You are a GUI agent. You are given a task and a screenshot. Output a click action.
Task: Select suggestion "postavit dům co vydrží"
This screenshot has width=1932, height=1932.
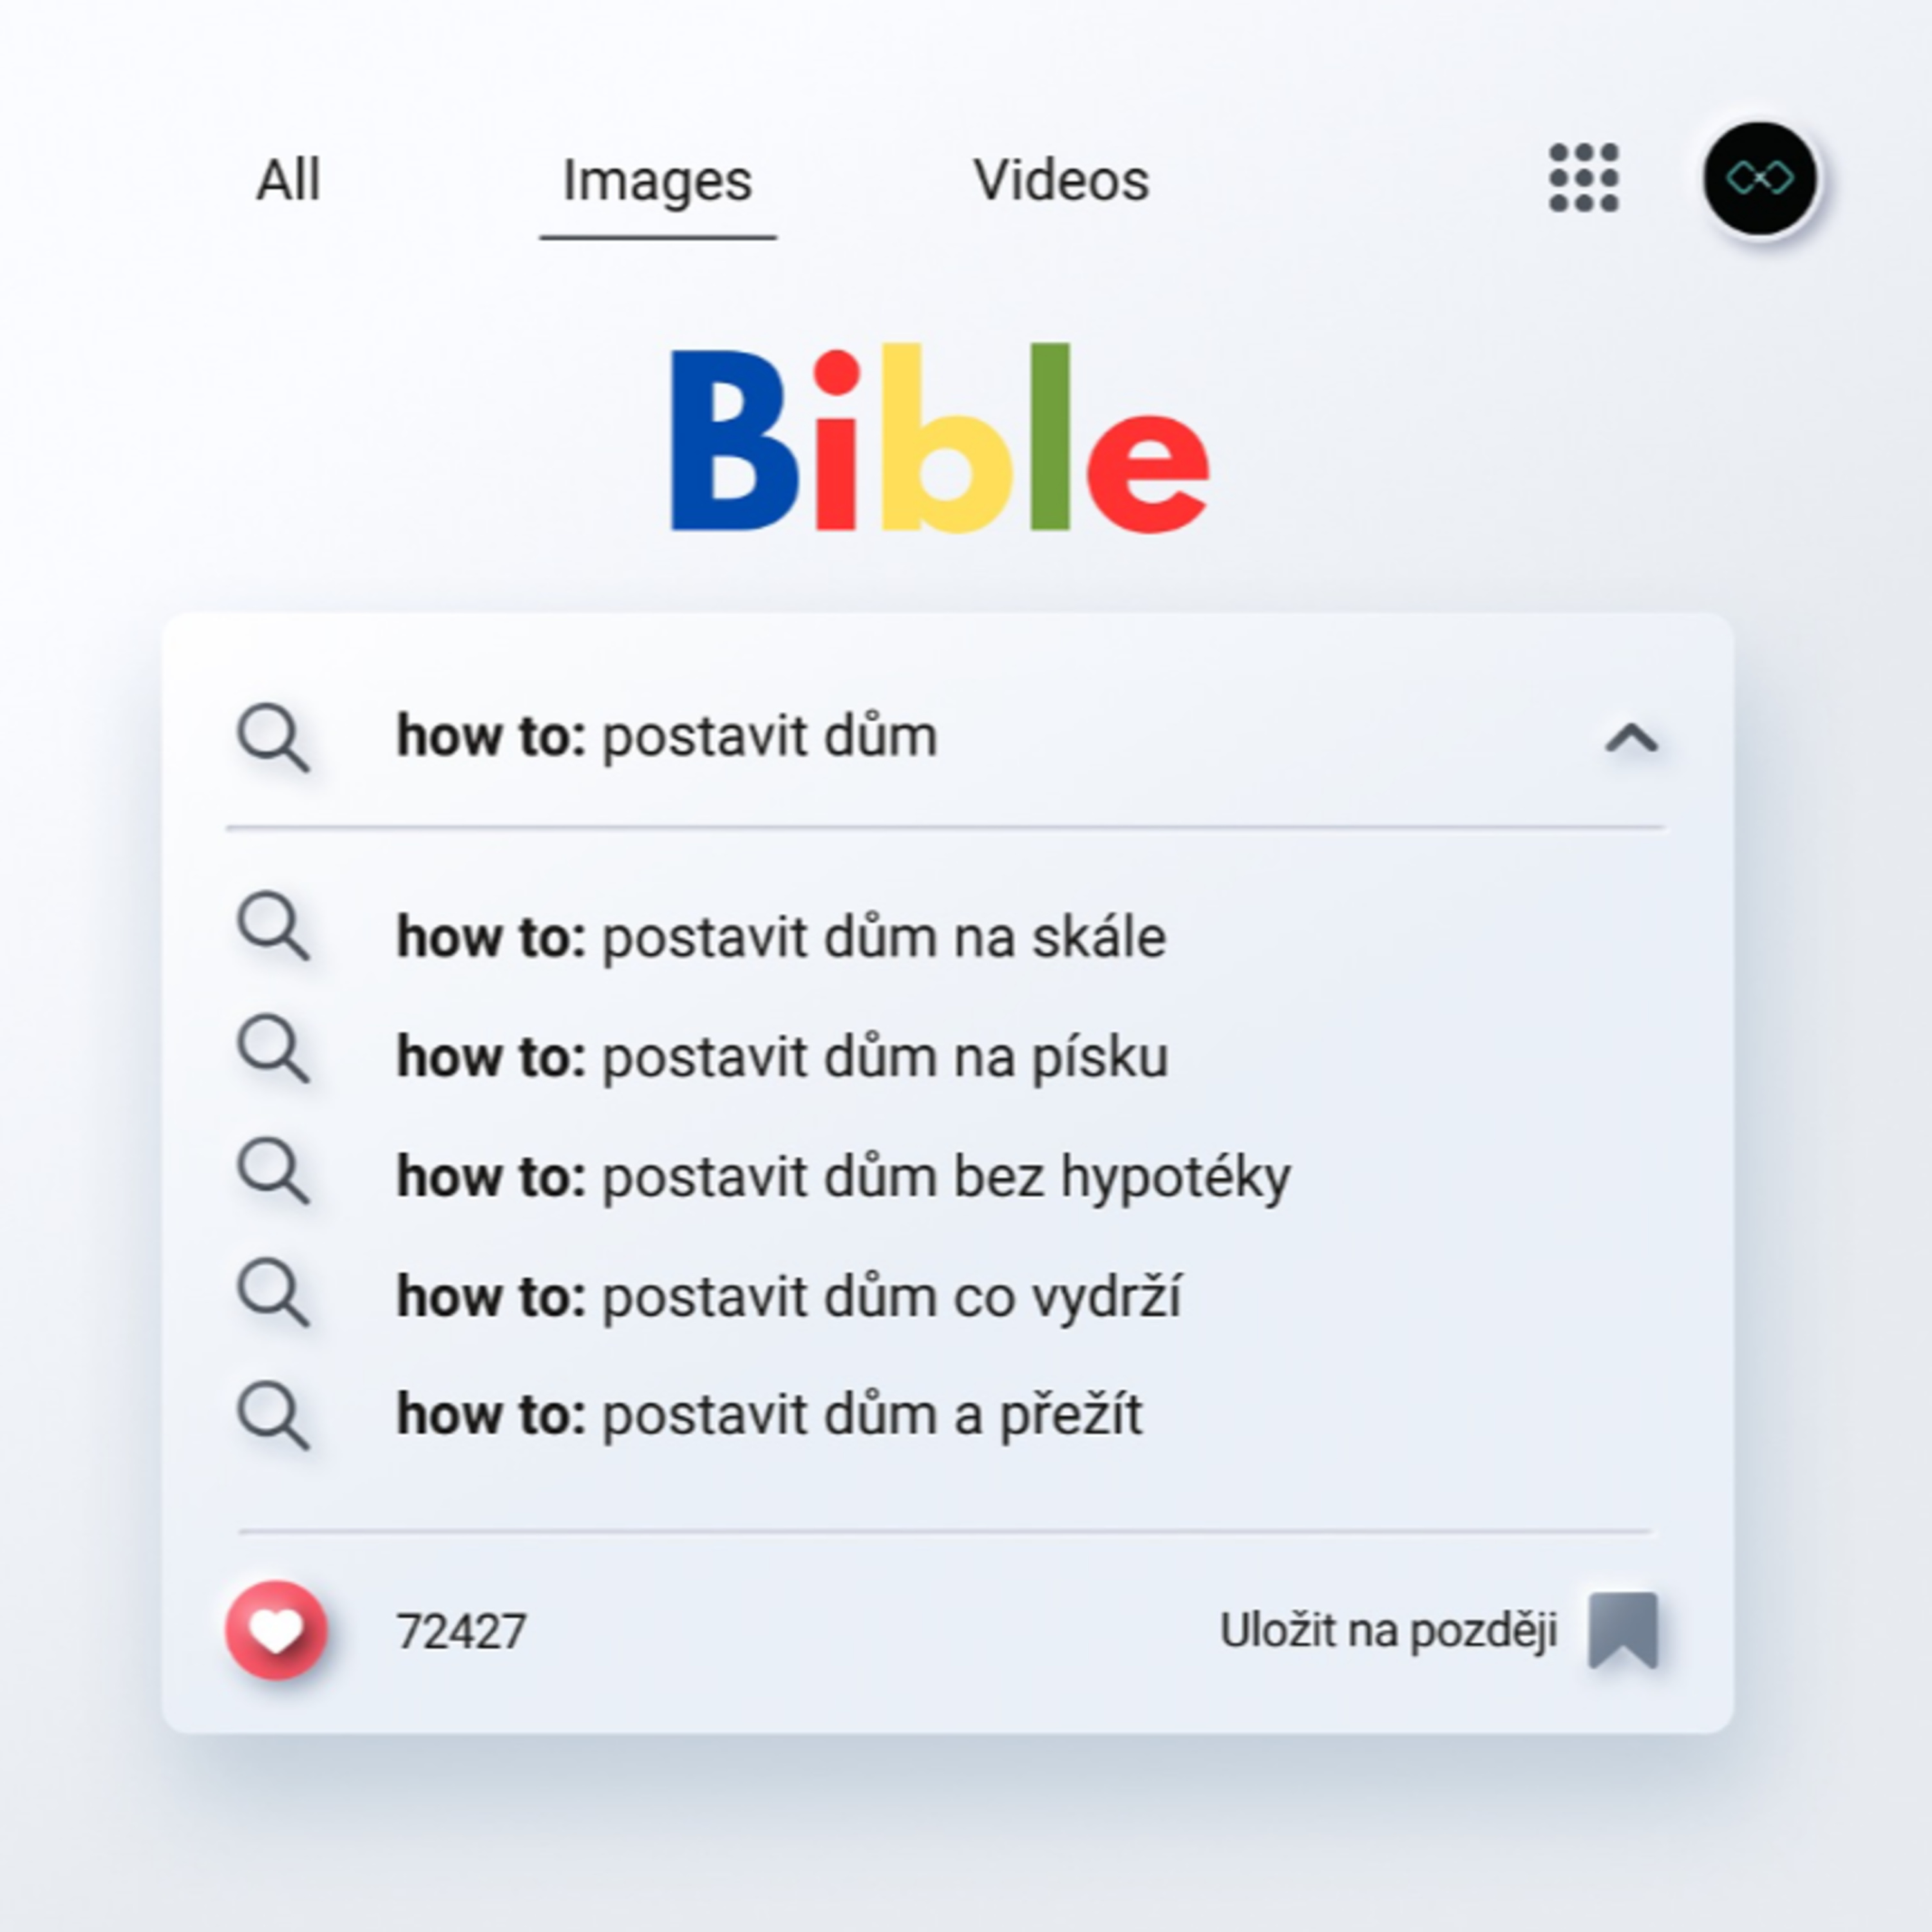tap(789, 1297)
